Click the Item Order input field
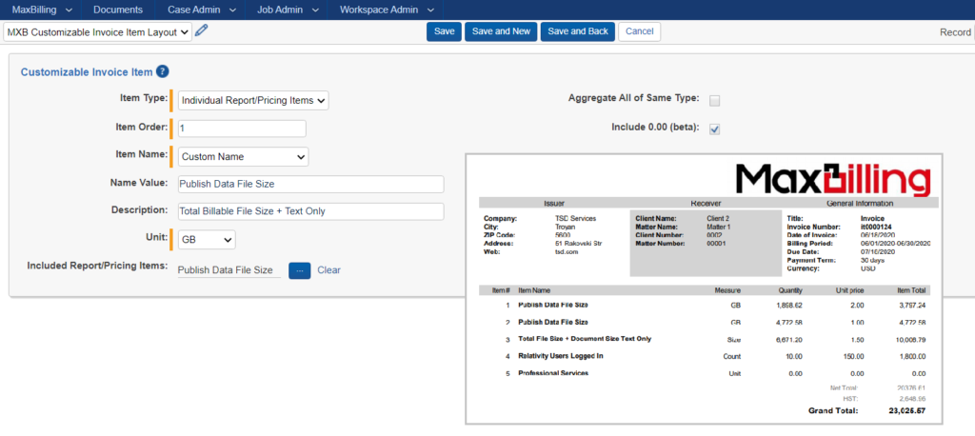The height and width of the screenshot is (436, 975). (242, 129)
